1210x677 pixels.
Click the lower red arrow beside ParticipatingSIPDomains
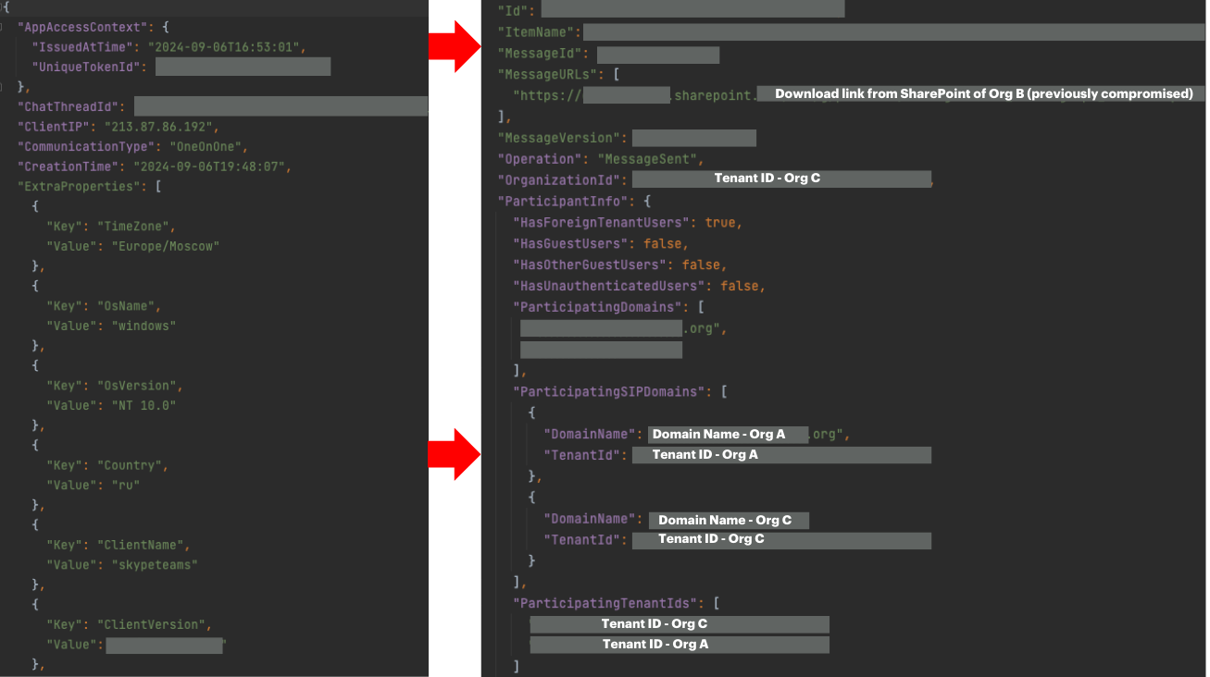(454, 454)
